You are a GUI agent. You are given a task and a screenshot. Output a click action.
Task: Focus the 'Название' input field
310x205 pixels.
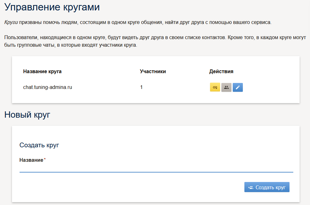click(x=156, y=168)
